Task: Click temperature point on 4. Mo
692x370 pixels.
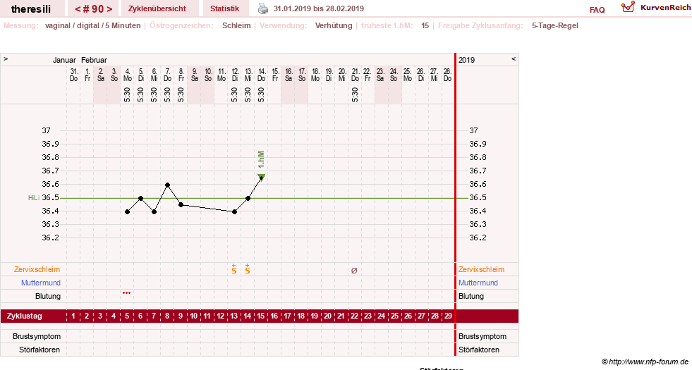Action: point(128,212)
